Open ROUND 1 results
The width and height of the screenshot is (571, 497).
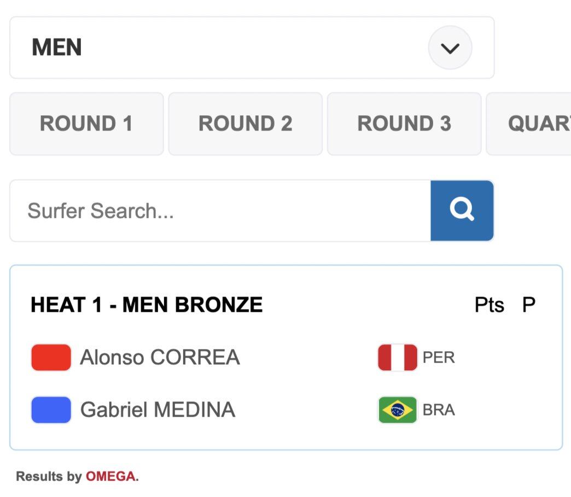point(86,123)
